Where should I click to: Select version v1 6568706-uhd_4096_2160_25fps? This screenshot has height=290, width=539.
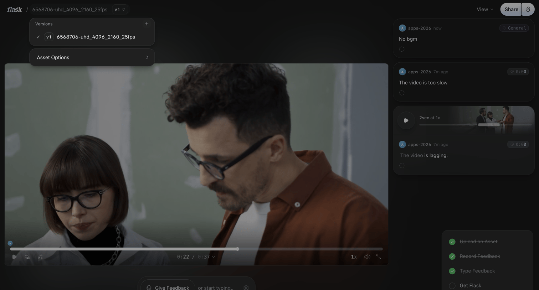click(x=92, y=37)
